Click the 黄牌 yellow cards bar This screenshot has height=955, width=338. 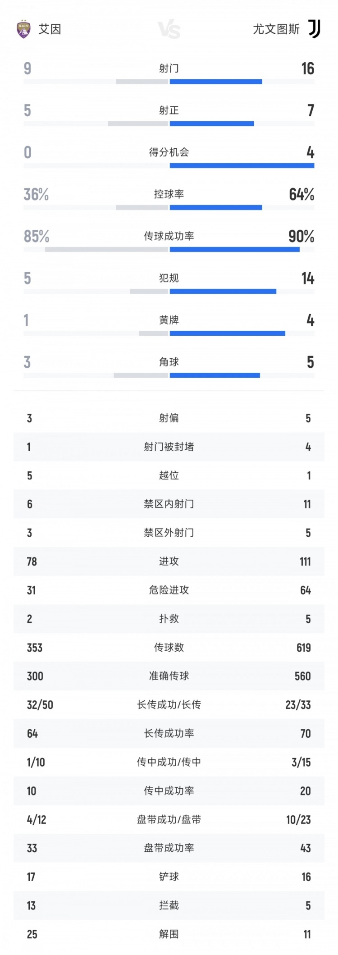(x=169, y=334)
